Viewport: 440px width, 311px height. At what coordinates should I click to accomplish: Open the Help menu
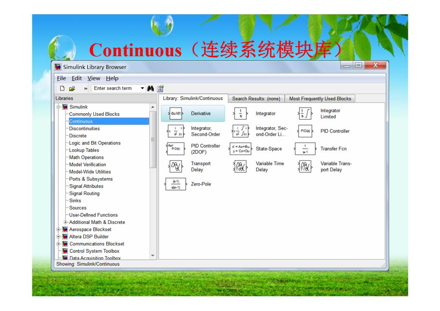pos(112,78)
